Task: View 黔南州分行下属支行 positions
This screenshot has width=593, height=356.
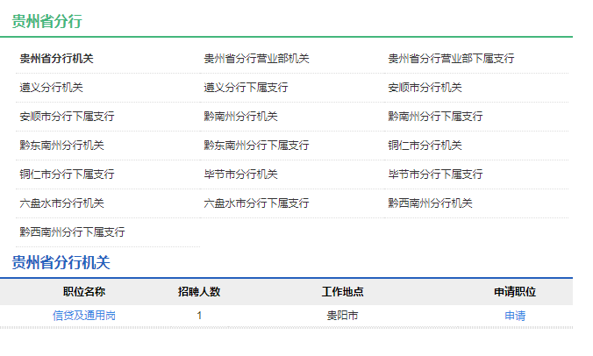Action: tap(435, 117)
